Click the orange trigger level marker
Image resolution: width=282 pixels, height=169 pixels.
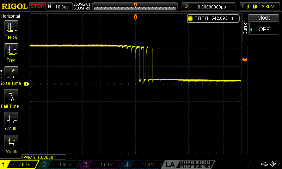pos(245,59)
